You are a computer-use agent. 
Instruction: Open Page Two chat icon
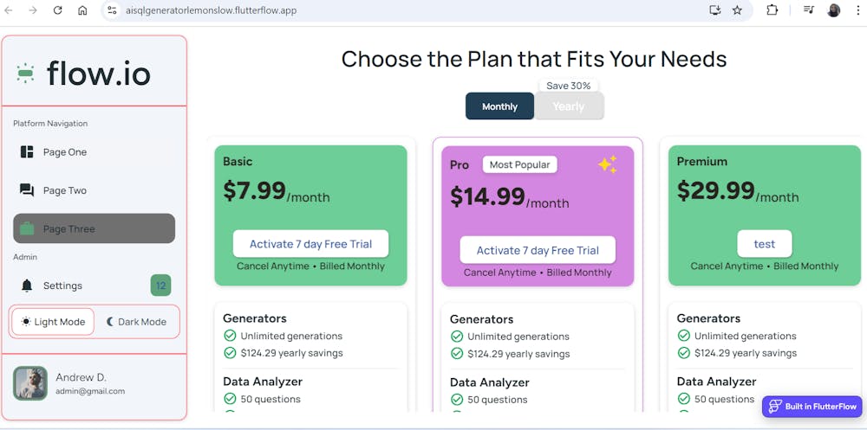27,190
